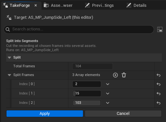Reset Split Frames array to default

[159, 75]
